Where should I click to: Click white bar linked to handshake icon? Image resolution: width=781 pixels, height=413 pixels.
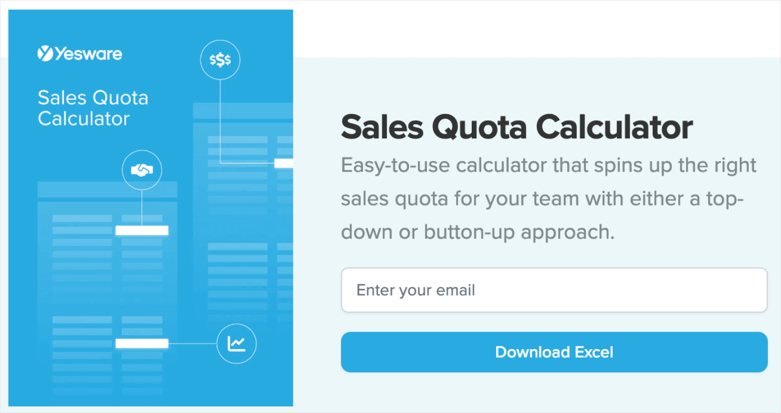tap(141, 230)
